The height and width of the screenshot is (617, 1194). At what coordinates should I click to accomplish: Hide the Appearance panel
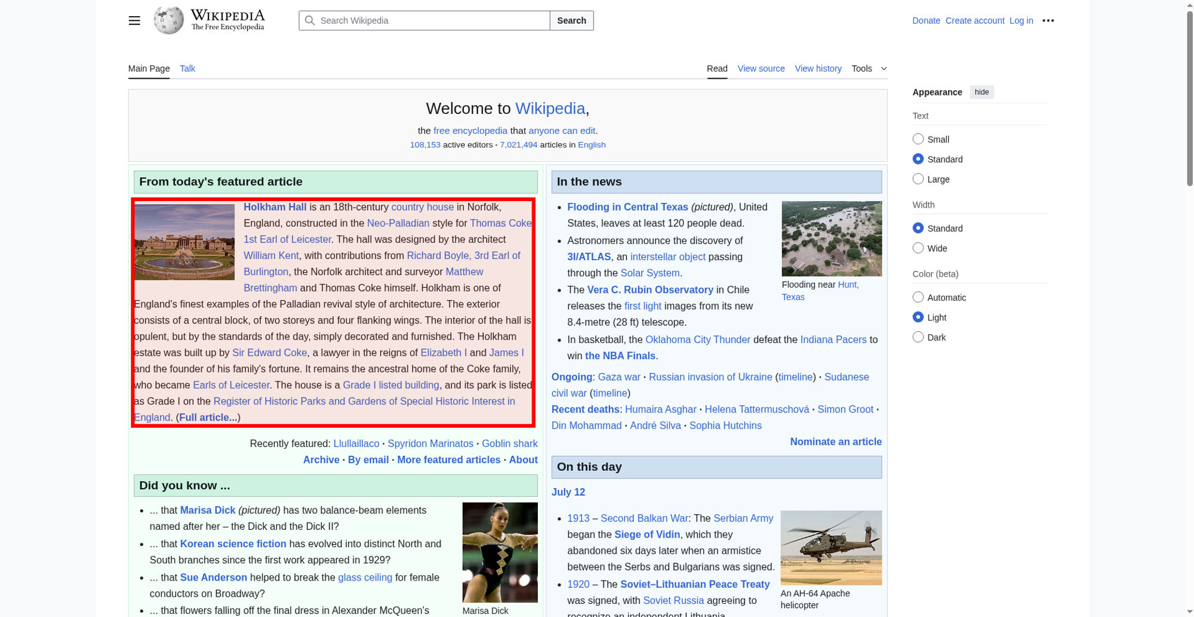click(x=981, y=92)
